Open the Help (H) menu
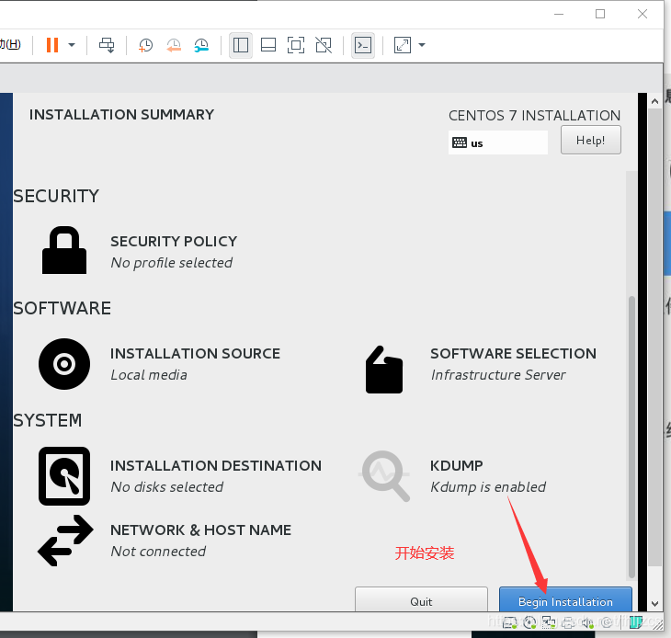This screenshot has width=671, height=638. (10, 44)
